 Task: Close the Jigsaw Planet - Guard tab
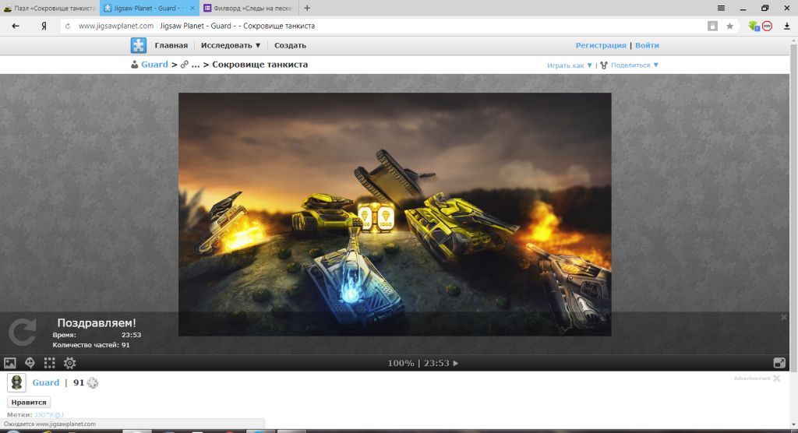click(192, 8)
